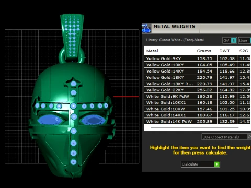
Task: Click the center gem of the cross on the mask
Action: 73,106
